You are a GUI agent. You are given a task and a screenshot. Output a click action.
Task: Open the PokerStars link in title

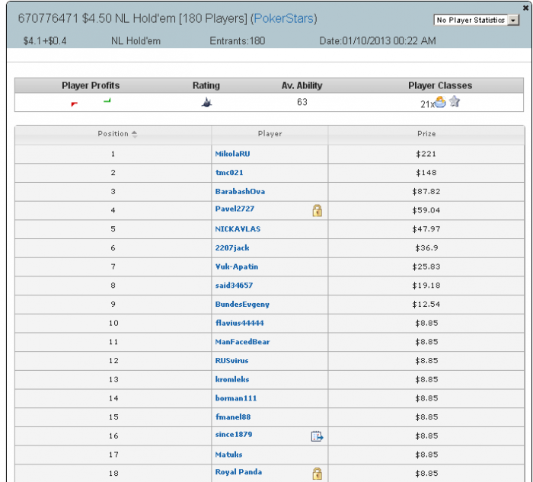point(283,18)
